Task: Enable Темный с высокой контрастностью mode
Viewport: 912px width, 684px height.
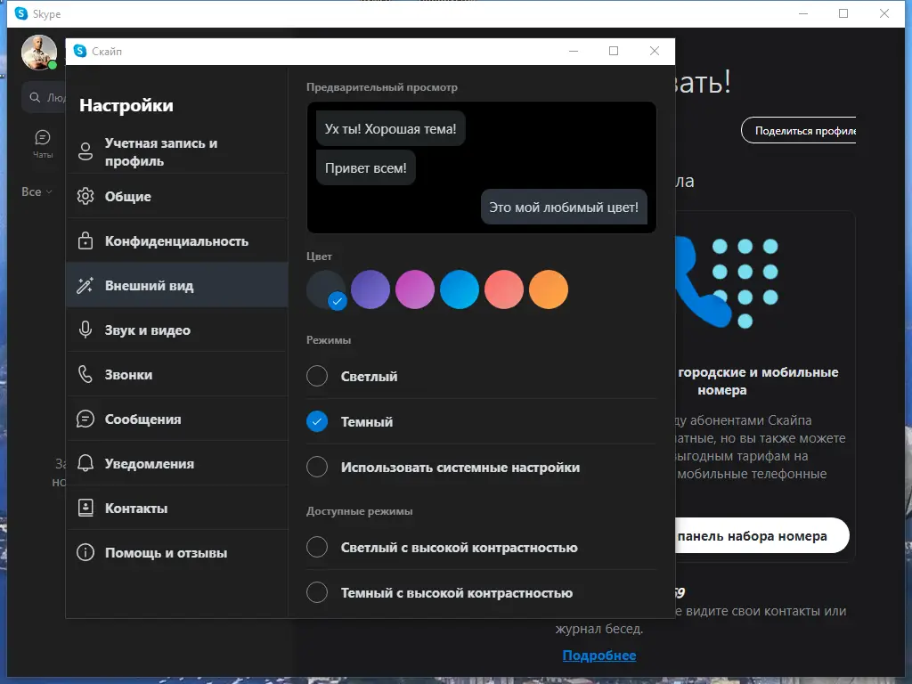Action: (317, 592)
